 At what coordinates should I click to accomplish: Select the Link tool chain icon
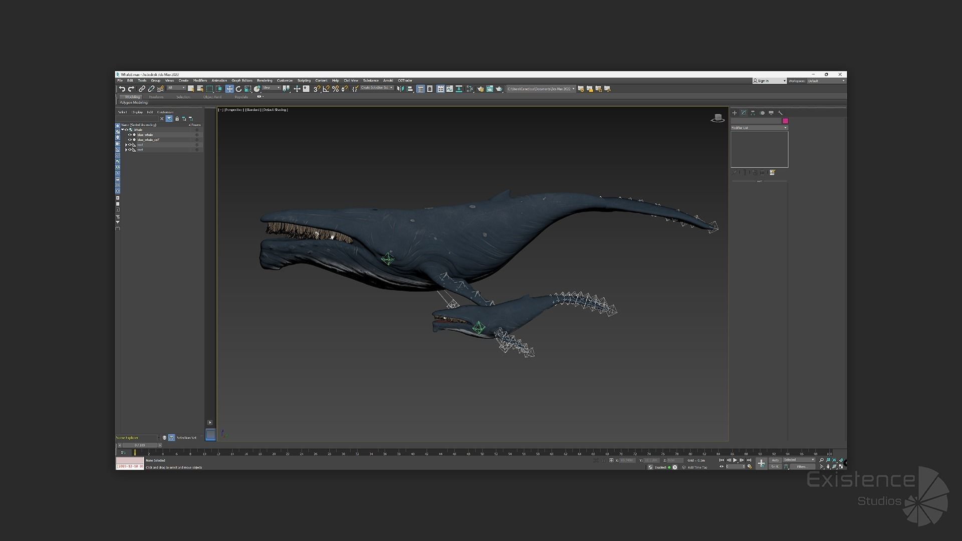[x=142, y=89]
